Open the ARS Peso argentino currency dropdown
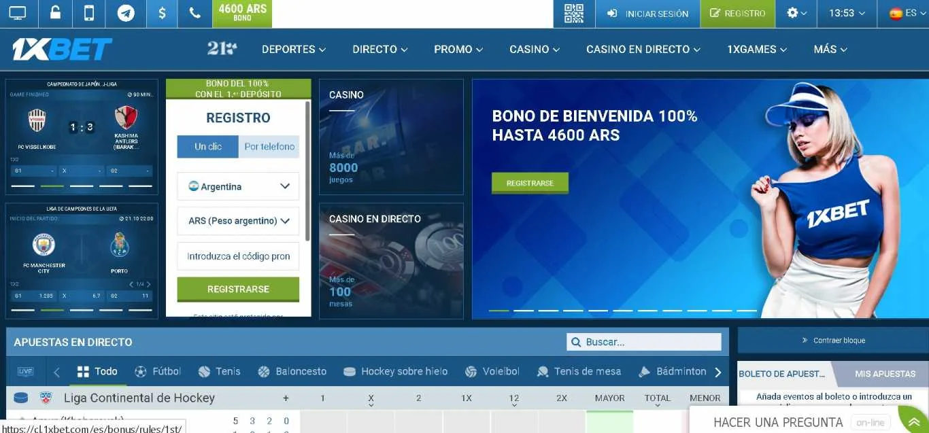The image size is (929, 433). tap(238, 221)
